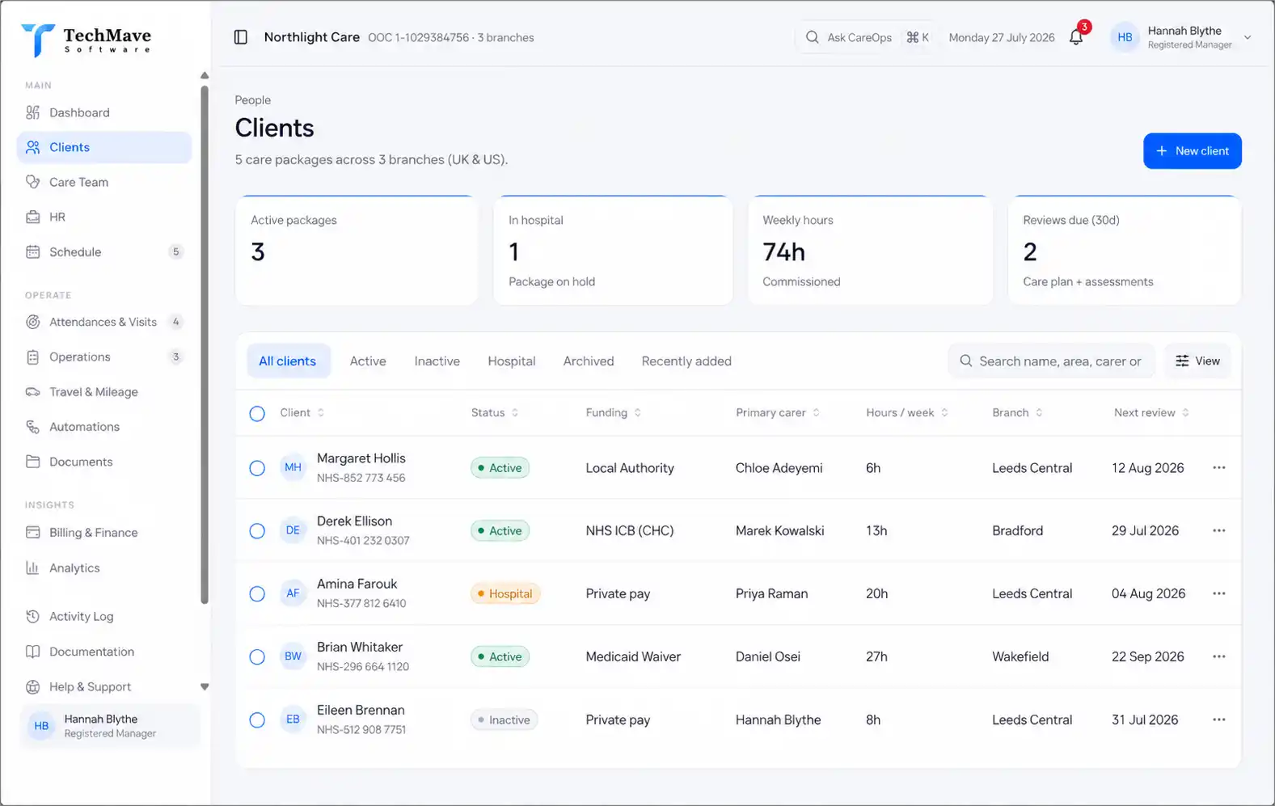Switch to the Active tab
Image resolution: width=1275 pixels, height=806 pixels.
pos(368,361)
